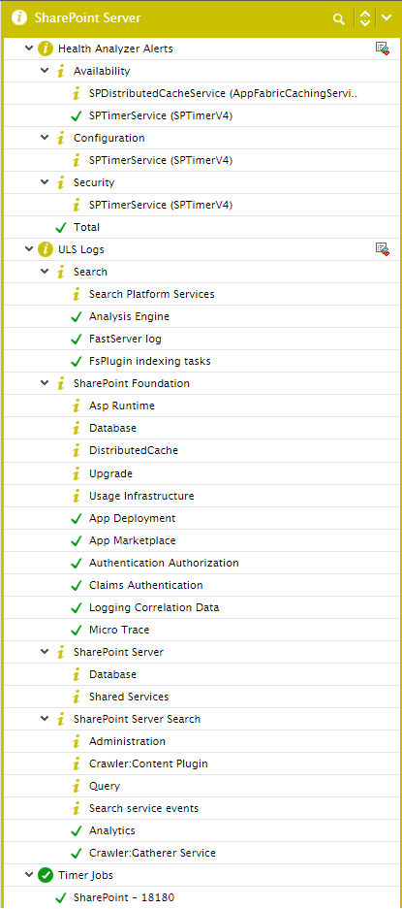Collapse the Security group
This screenshot has height=909, width=402.
tap(45, 182)
